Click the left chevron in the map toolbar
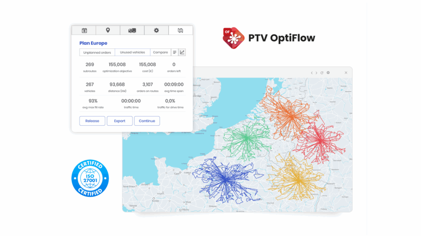Image resolution: width=421 pixels, height=236 pixels. (312, 73)
